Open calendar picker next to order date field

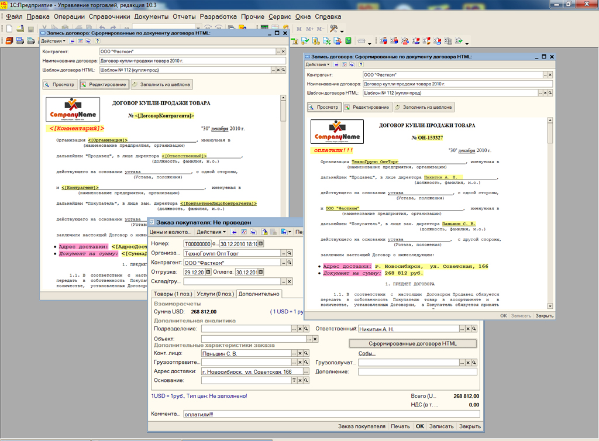point(261,244)
